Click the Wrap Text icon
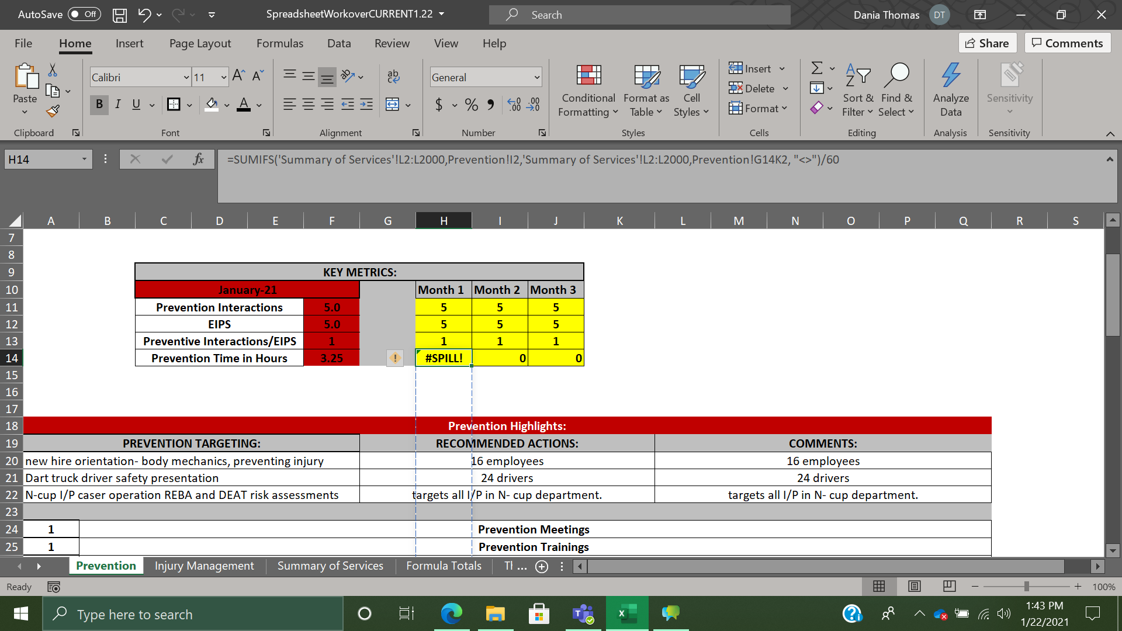 393,76
